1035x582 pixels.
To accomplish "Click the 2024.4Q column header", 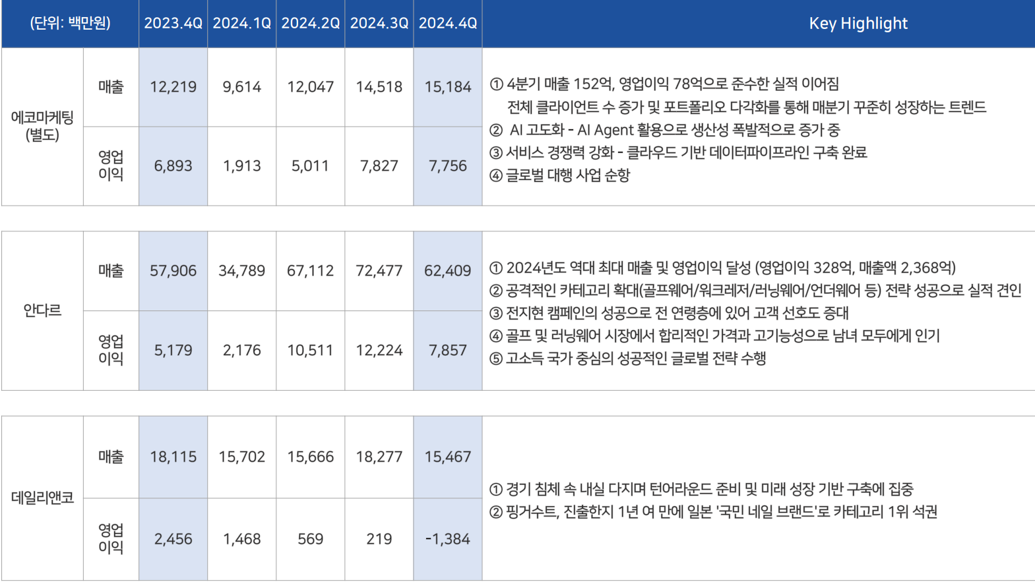I will click(447, 23).
